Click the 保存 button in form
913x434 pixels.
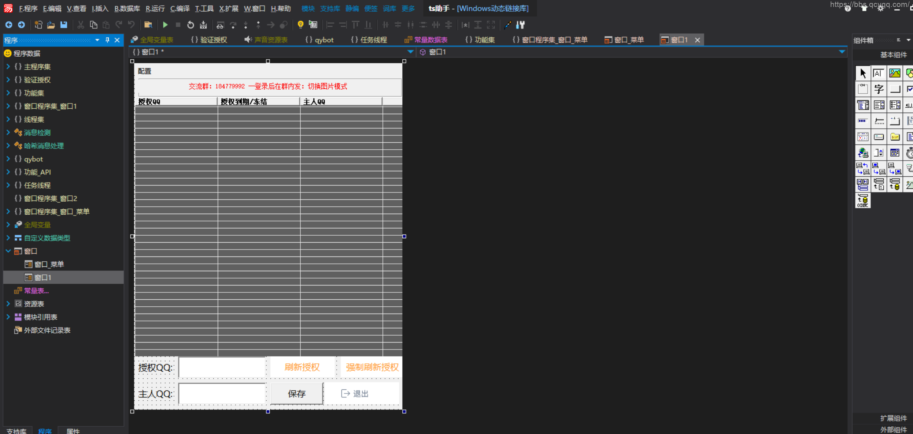coord(297,394)
